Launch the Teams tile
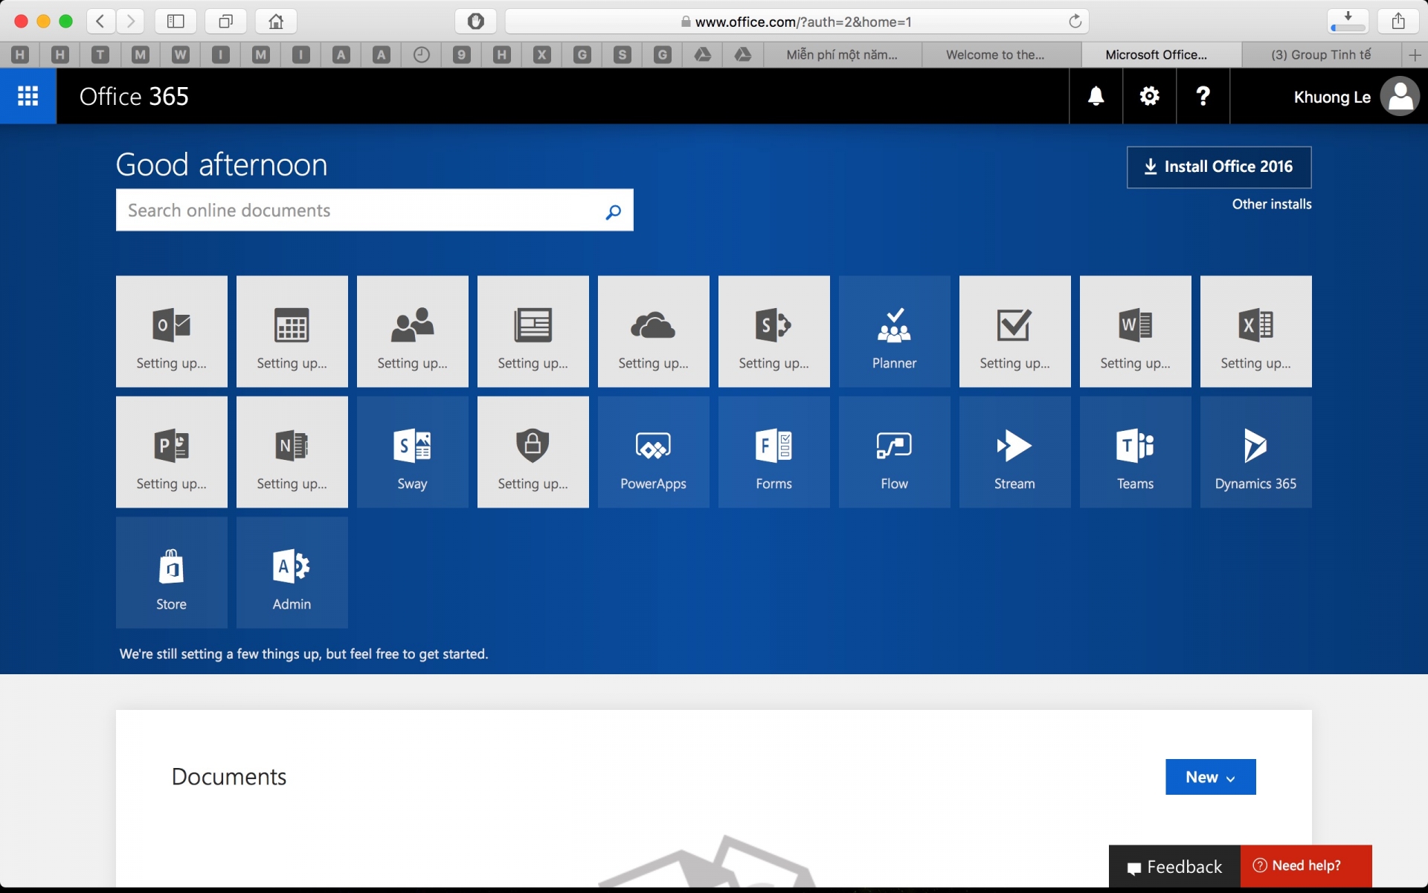Screen dimensions: 1428x893 [1136, 452]
